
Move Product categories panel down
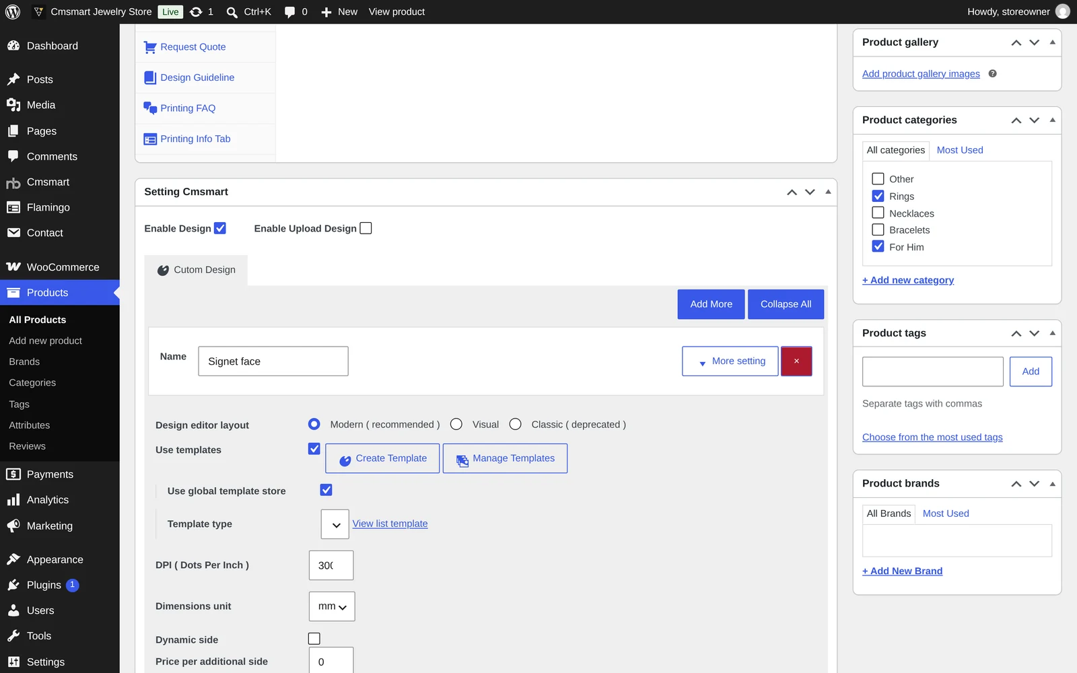1035,120
